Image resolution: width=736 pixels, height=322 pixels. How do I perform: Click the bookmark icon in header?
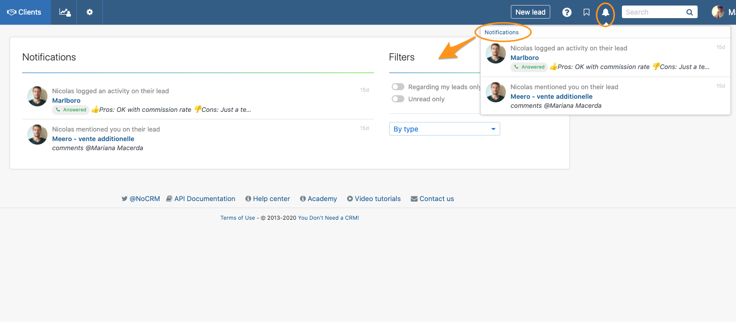(586, 13)
